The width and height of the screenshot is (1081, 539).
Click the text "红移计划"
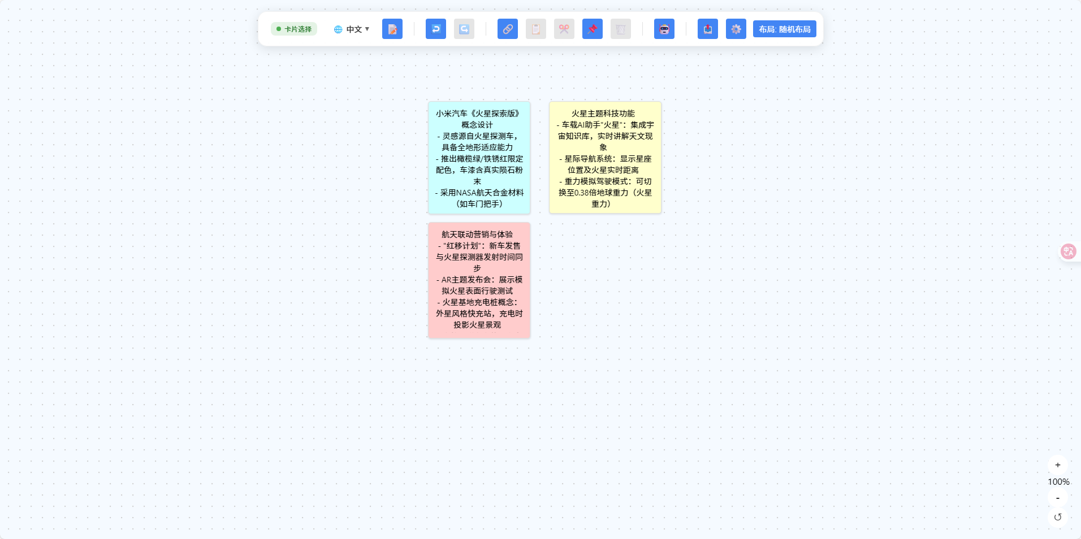pos(462,246)
